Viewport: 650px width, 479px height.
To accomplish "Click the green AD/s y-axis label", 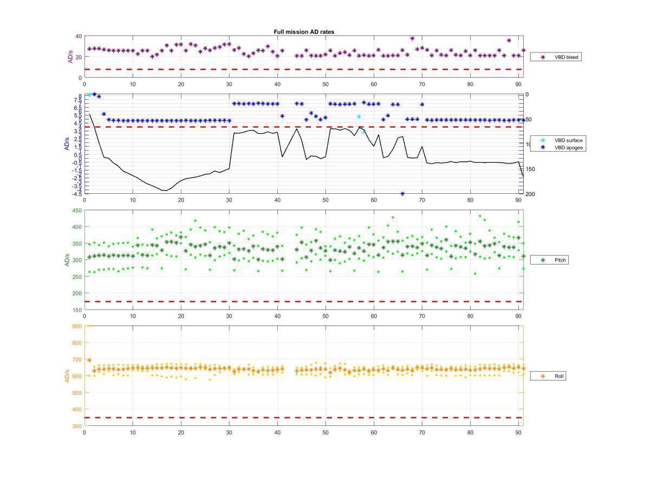I will pos(68,260).
